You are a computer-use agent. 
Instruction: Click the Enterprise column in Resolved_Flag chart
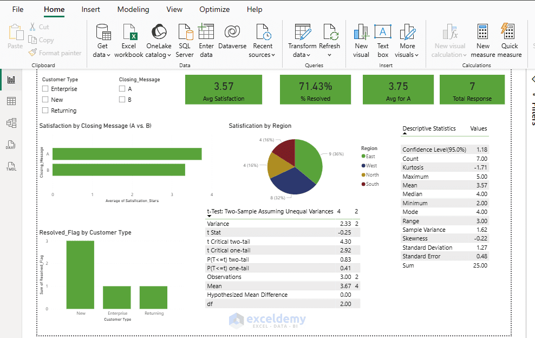tap(117, 297)
